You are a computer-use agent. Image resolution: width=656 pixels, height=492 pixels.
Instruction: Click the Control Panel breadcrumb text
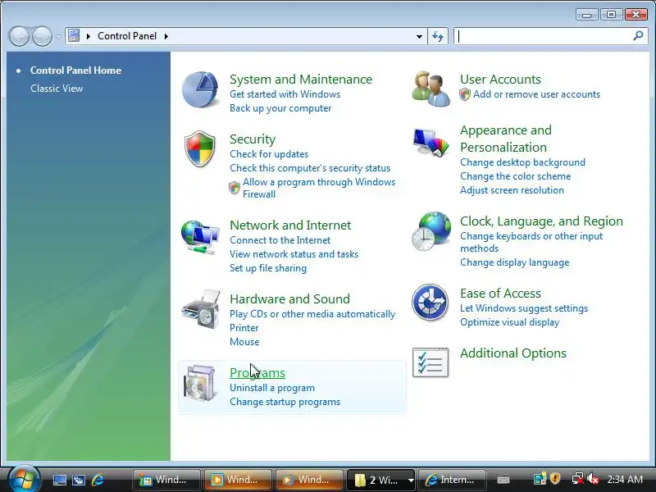click(x=127, y=36)
